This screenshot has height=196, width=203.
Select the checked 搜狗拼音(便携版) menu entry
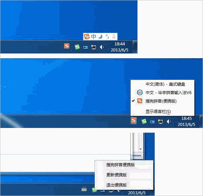pyautogui.click(x=162, y=101)
